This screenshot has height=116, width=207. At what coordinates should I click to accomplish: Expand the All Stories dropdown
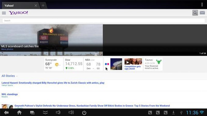(10, 76)
